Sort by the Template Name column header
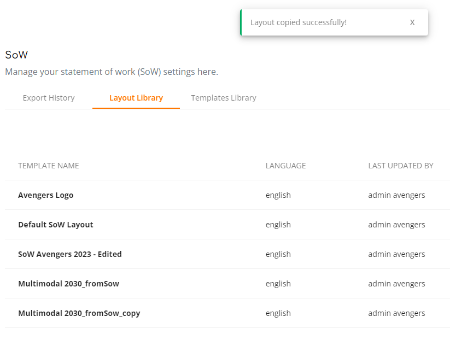Screen dimensions: 450x340 (x=49, y=166)
